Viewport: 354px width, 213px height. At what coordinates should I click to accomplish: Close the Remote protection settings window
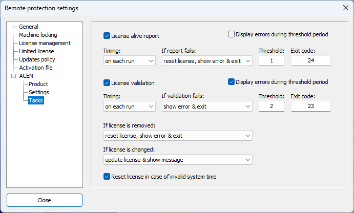pyautogui.click(x=345, y=8)
